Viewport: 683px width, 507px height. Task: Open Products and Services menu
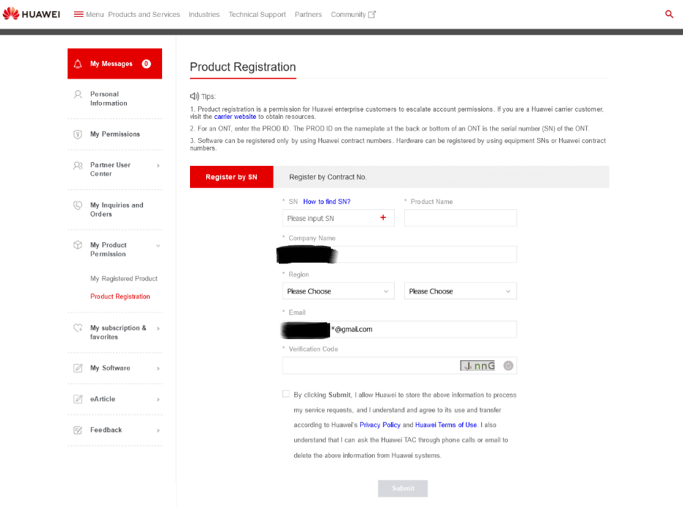pyautogui.click(x=144, y=15)
